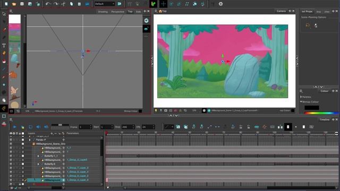This screenshot has width=340, height=191.
Task: Expand the Butterfly-1_1 layer
Action: coord(38,156)
